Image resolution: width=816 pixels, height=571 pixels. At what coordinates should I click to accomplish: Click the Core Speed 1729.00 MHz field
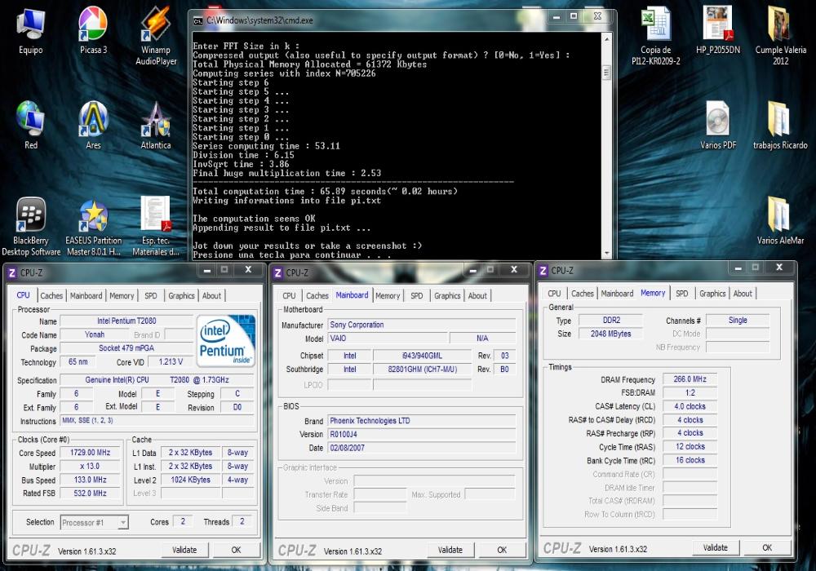[90, 453]
